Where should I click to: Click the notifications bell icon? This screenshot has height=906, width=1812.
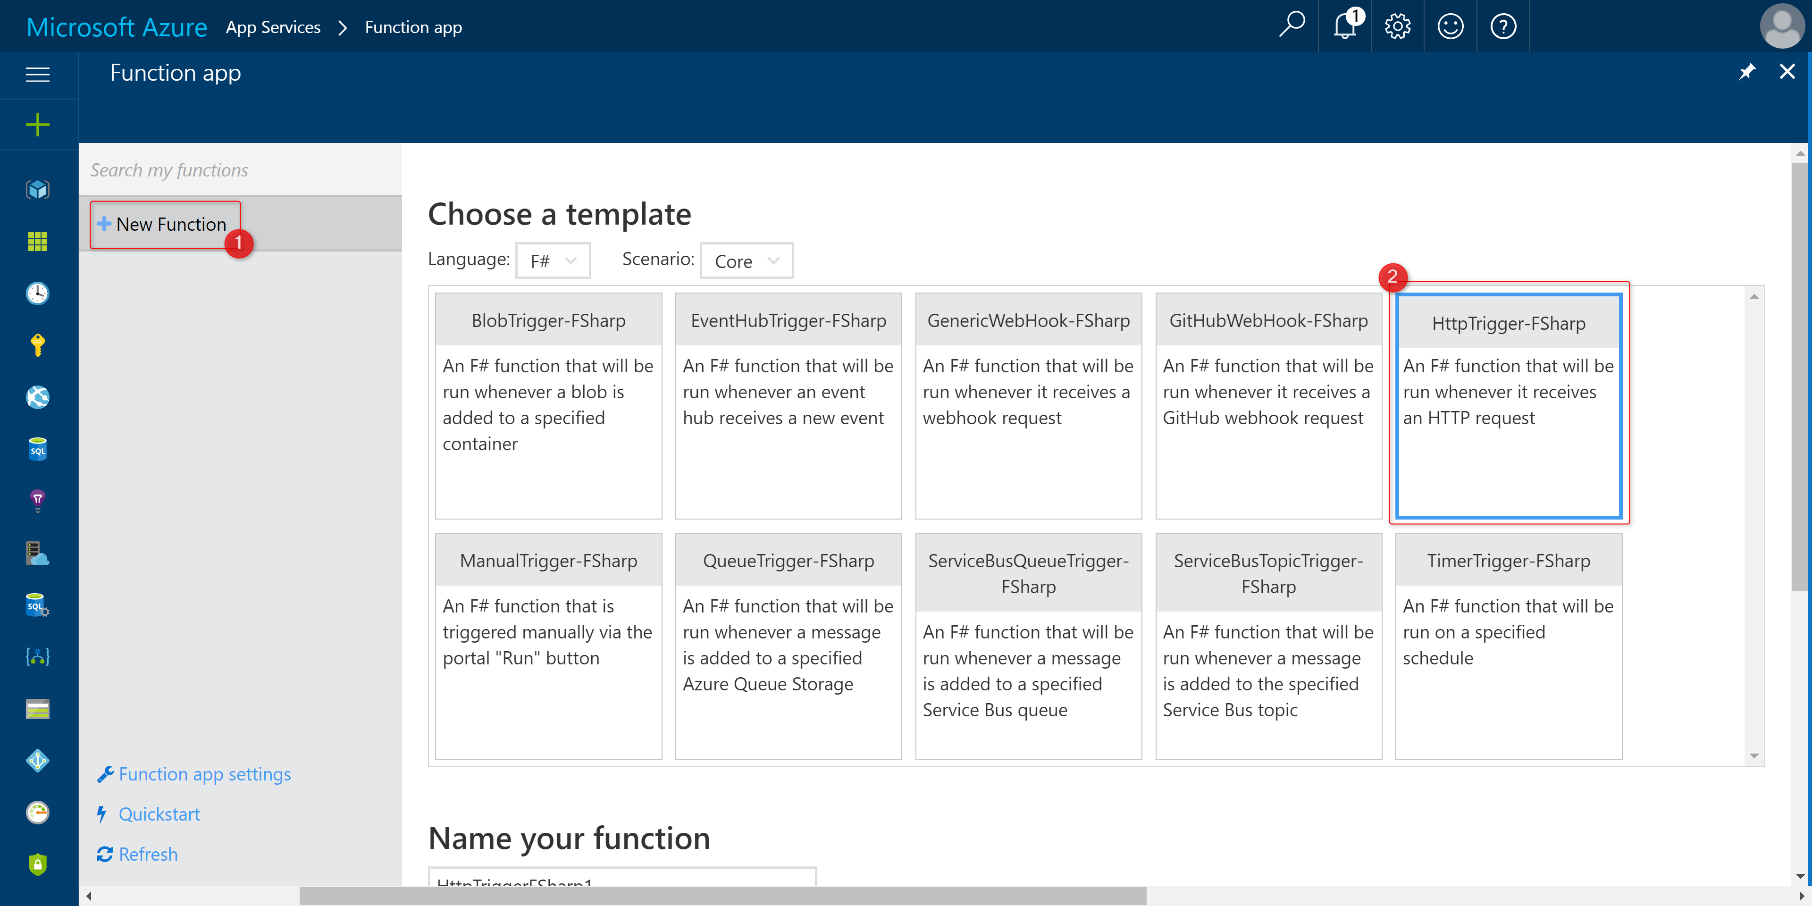(1344, 27)
